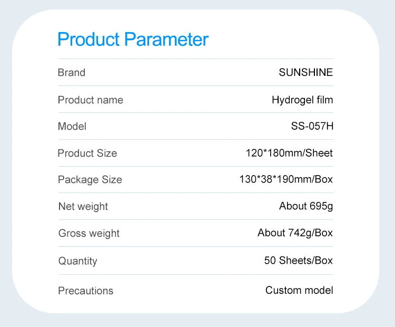Click the Product Size label

coord(87,153)
